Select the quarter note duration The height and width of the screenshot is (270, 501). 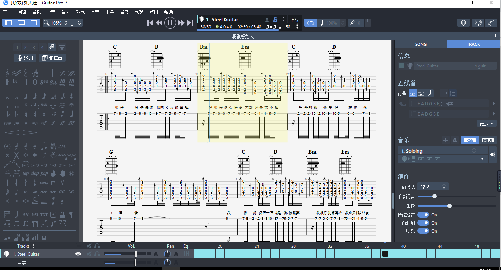coord(26,97)
